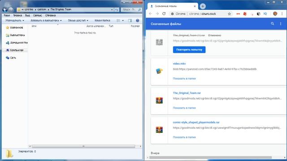Open the comic-style_shaped_playermodels.rar link
This screenshot has width=287, height=161.
click(196, 122)
